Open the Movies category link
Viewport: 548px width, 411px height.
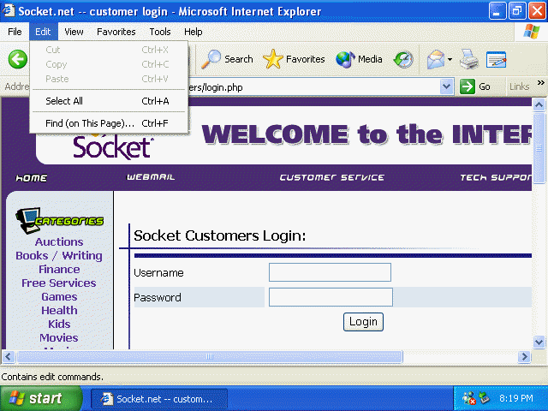coord(59,337)
